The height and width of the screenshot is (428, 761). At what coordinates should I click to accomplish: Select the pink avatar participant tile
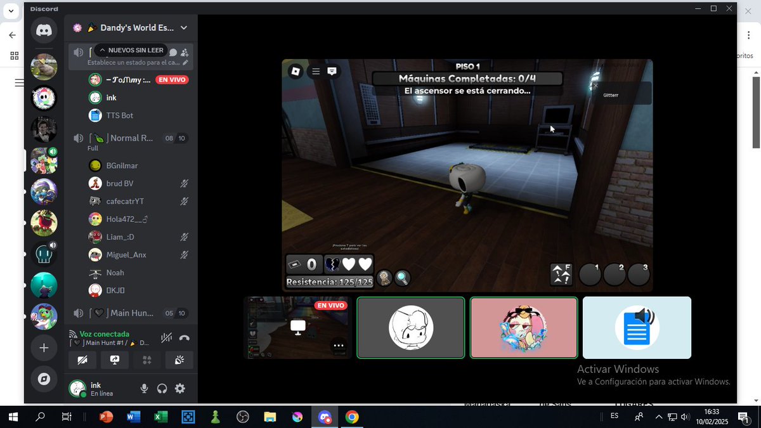(x=524, y=328)
